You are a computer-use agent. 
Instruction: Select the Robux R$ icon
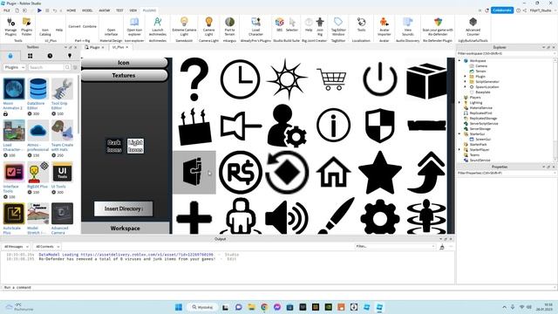[x=241, y=173]
